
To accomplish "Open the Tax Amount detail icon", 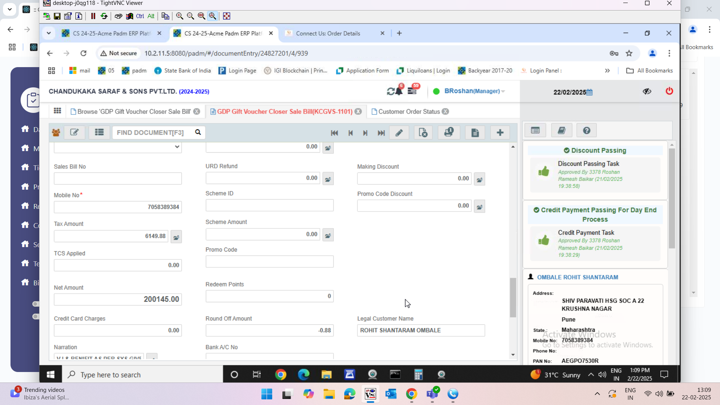I will point(176,237).
